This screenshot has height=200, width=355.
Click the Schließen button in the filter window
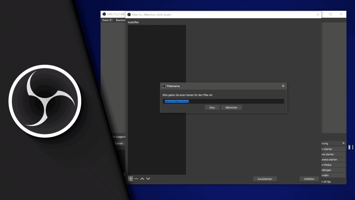pos(309,179)
